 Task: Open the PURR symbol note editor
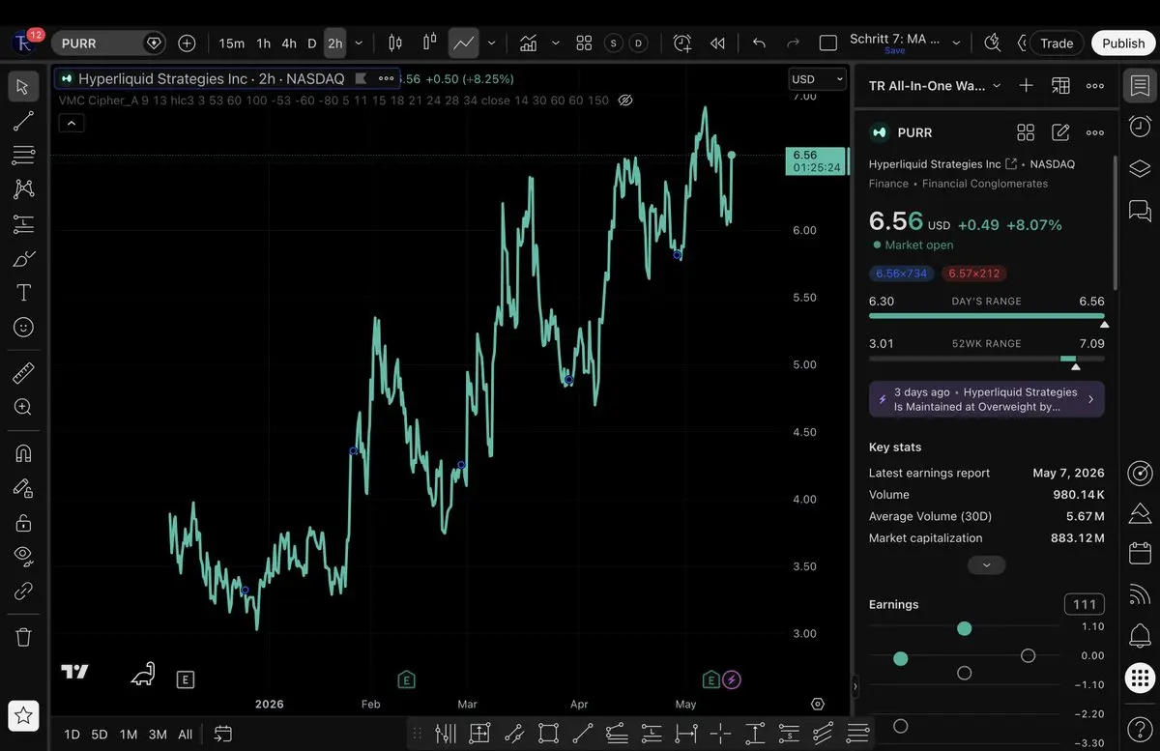click(x=1060, y=132)
